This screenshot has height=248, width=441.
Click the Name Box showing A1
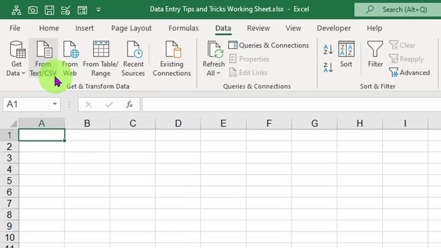[x=27, y=104]
